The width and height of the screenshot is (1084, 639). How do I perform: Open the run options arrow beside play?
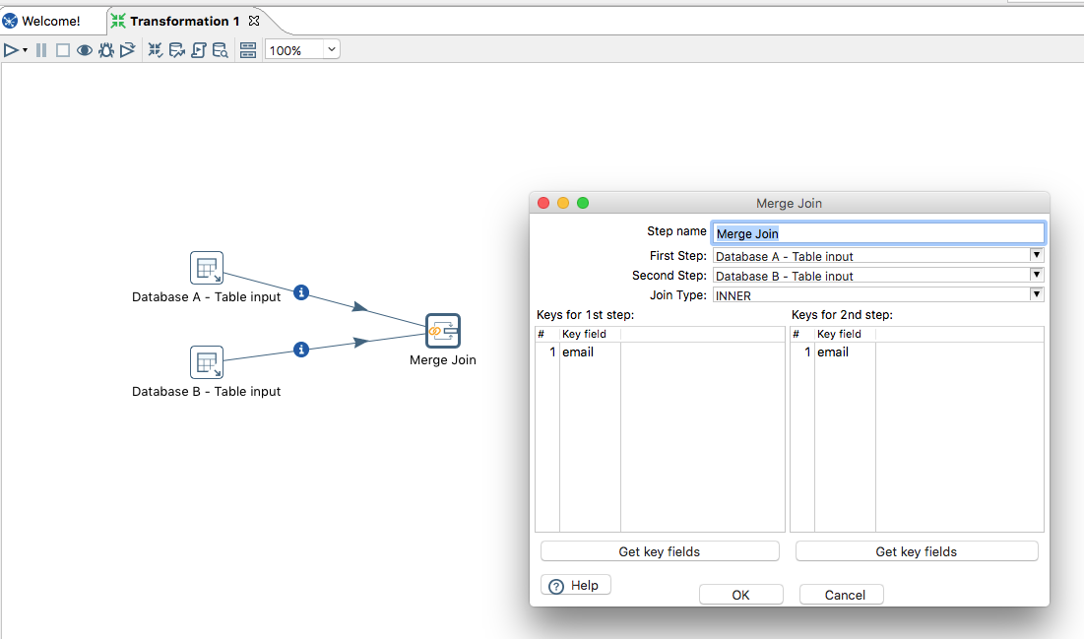tap(25, 50)
